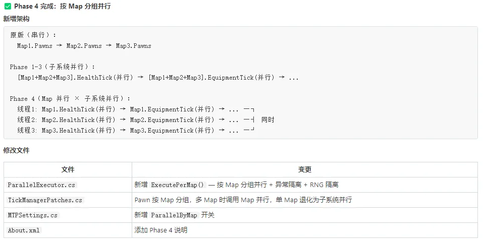
Task: Select the ParallelExecutor.cs file name cell
Action: (x=41, y=185)
